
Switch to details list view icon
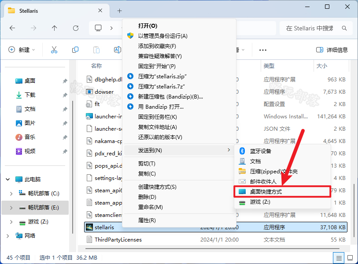coord(339,258)
